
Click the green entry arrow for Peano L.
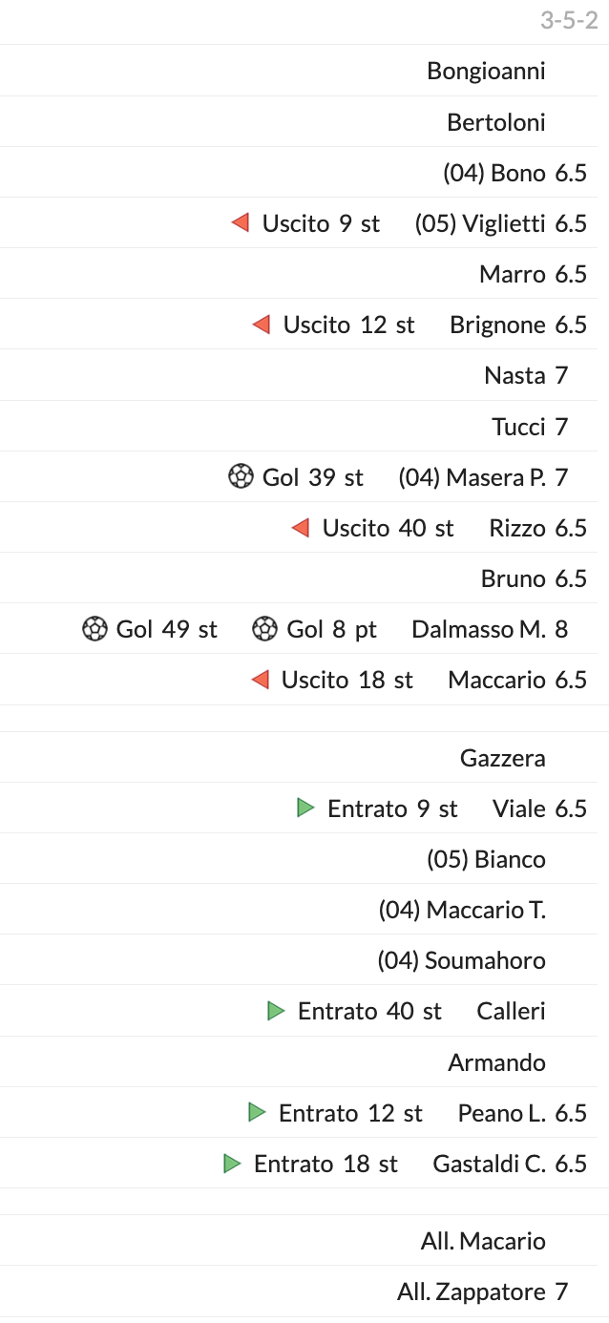tap(257, 1112)
